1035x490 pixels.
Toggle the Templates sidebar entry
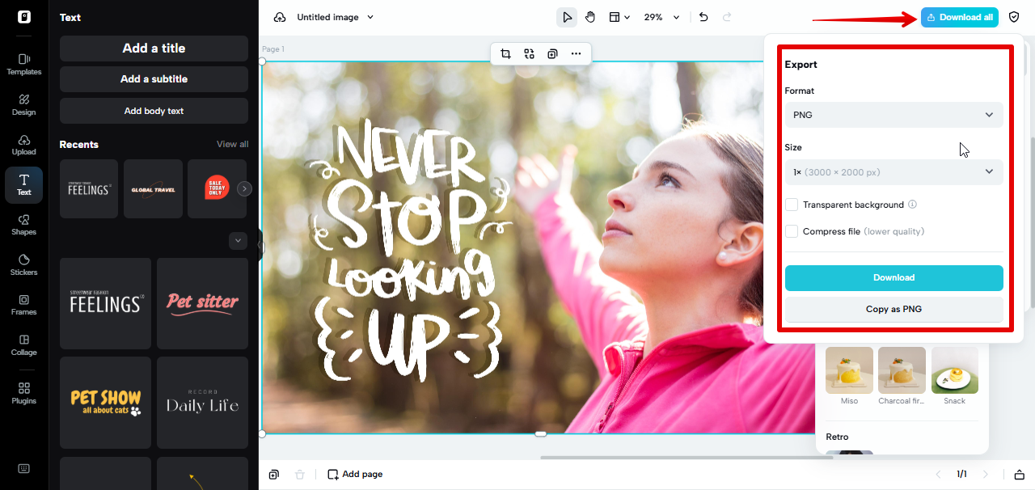pyautogui.click(x=23, y=64)
